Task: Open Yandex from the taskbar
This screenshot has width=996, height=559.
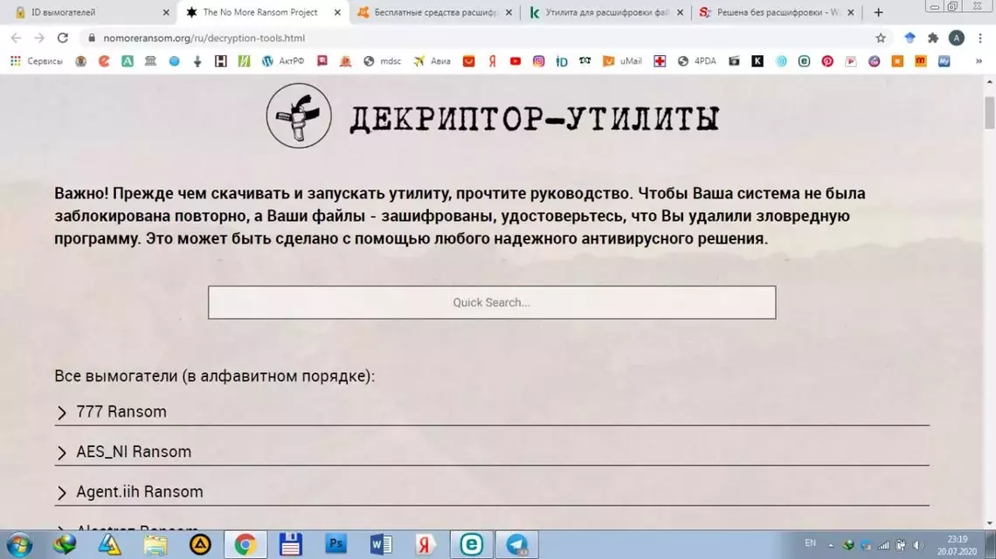Action: pyautogui.click(x=425, y=544)
